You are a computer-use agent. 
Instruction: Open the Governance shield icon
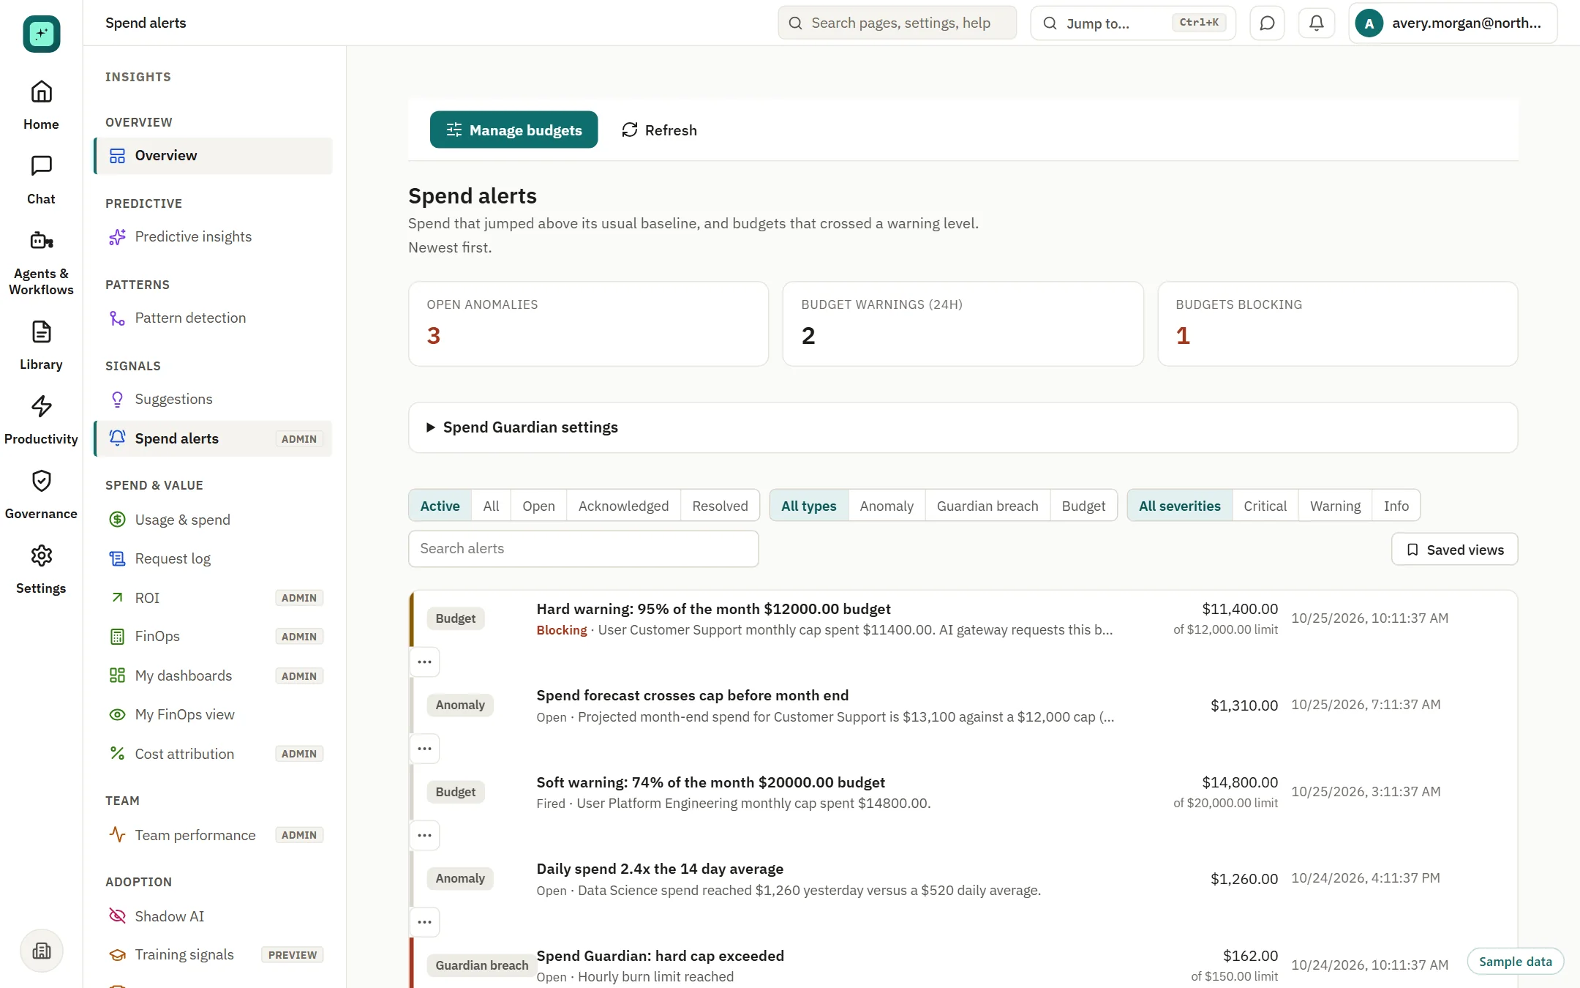(x=41, y=481)
